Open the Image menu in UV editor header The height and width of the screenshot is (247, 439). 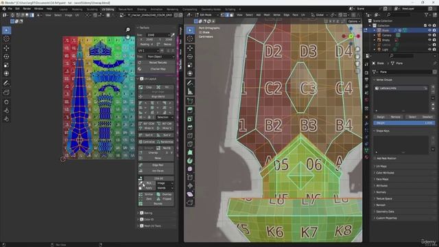[69, 15]
